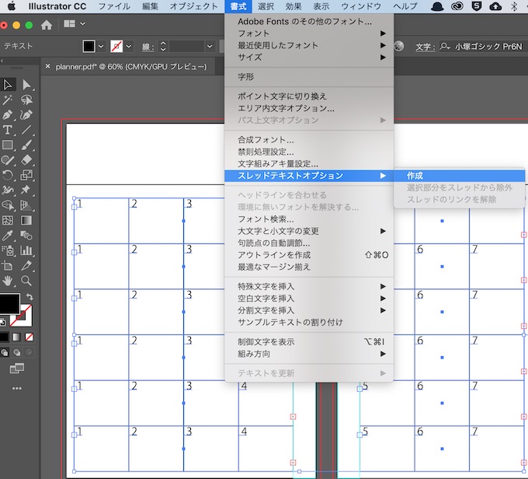Select the Scale tool
Screen dimensions: 528x479
[x=27, y=175]
